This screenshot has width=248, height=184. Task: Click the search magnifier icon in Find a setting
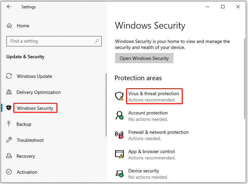[x=97, y=41]
